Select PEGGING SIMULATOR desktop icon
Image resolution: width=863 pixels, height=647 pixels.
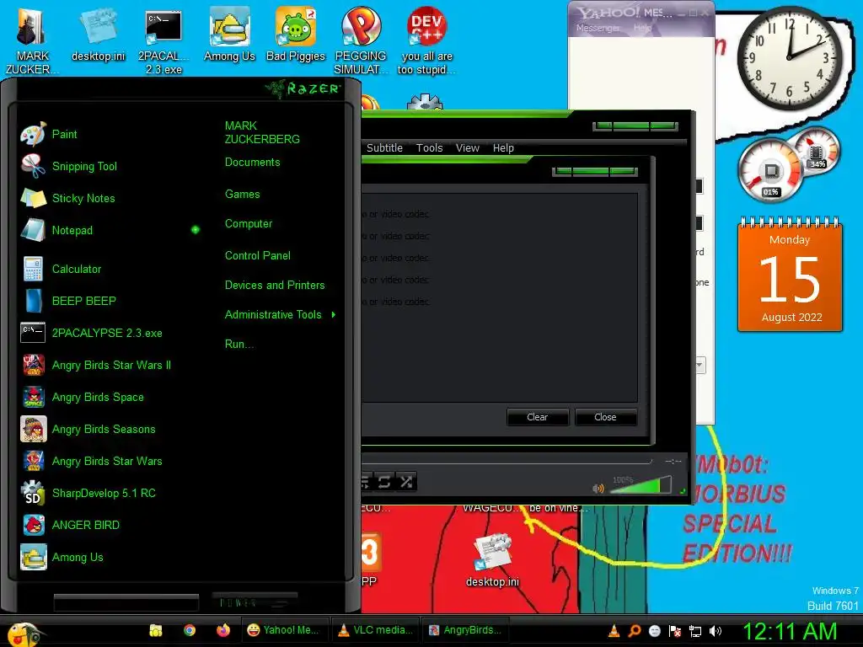pyautogui.click(x=361, y=40)
